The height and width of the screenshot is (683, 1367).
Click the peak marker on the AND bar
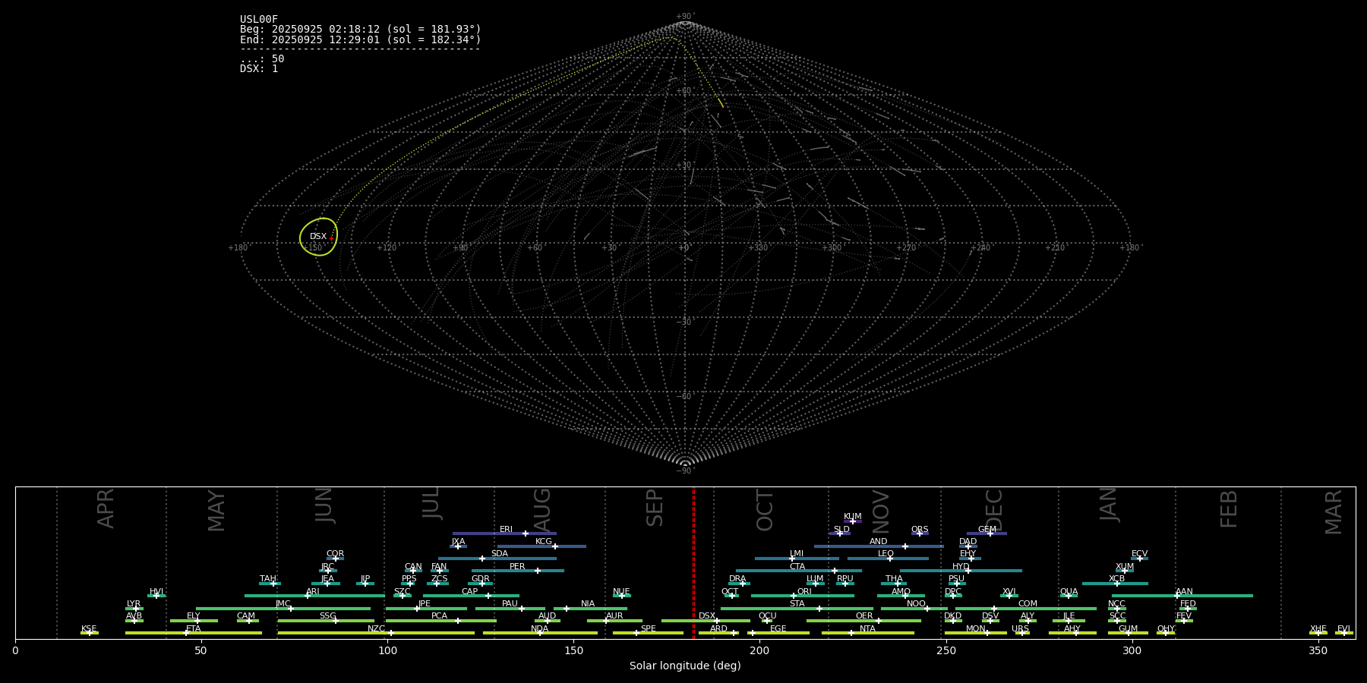(x=904, y=546)
